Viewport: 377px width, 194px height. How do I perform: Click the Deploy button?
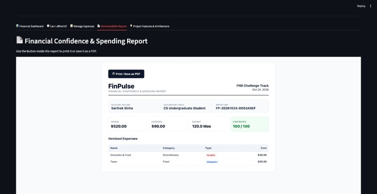pos(361,6)
